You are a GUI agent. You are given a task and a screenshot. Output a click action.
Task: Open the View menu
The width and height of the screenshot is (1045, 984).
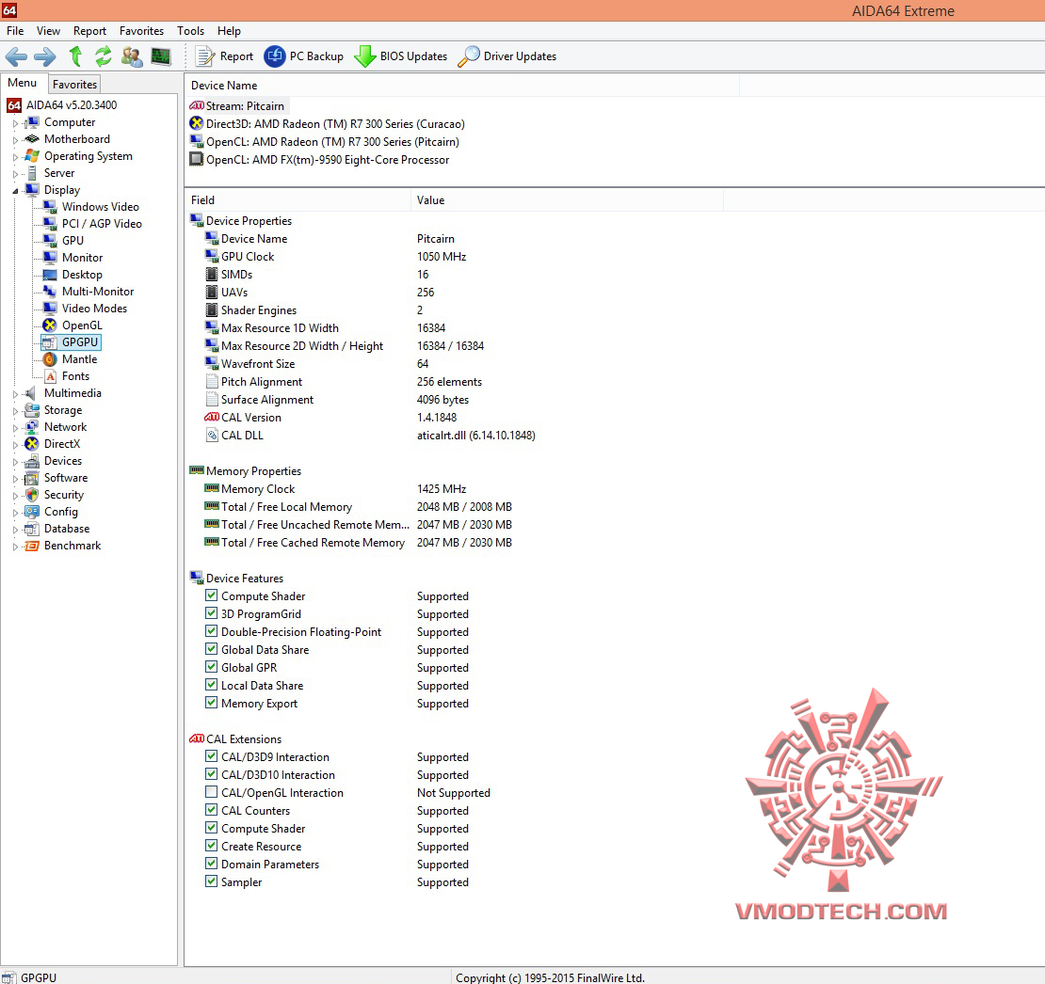(x=48, y=31)
